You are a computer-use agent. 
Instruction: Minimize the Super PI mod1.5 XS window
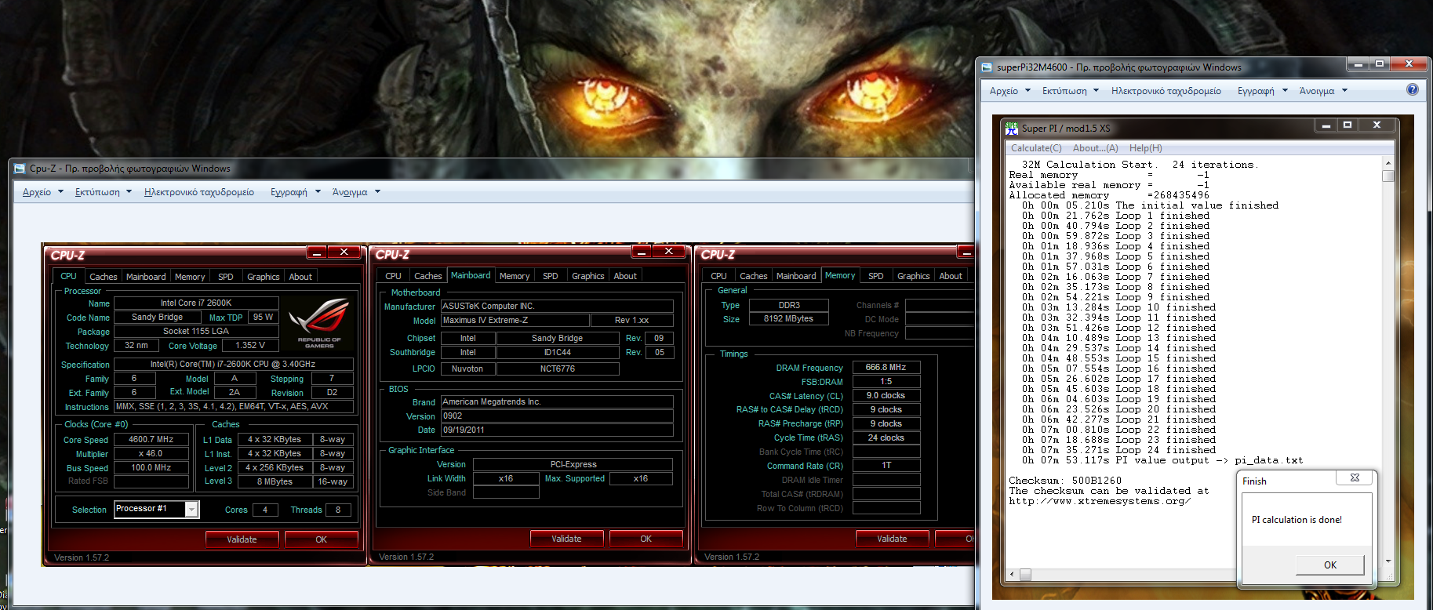coord(1326,125)
